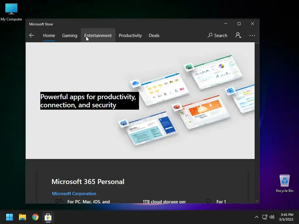
Task: Show hidden system tray icons
Action: pos(257,217)
